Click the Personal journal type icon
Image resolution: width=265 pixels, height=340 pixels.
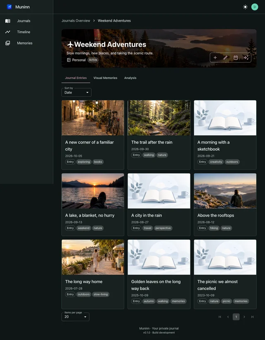(x=68, y=60)
